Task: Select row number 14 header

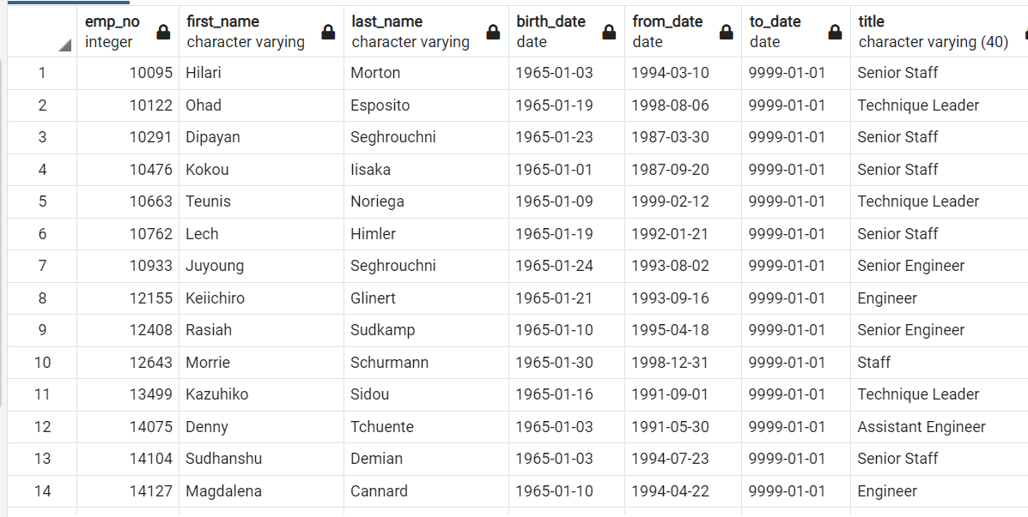Action: (x=42, y=491)
